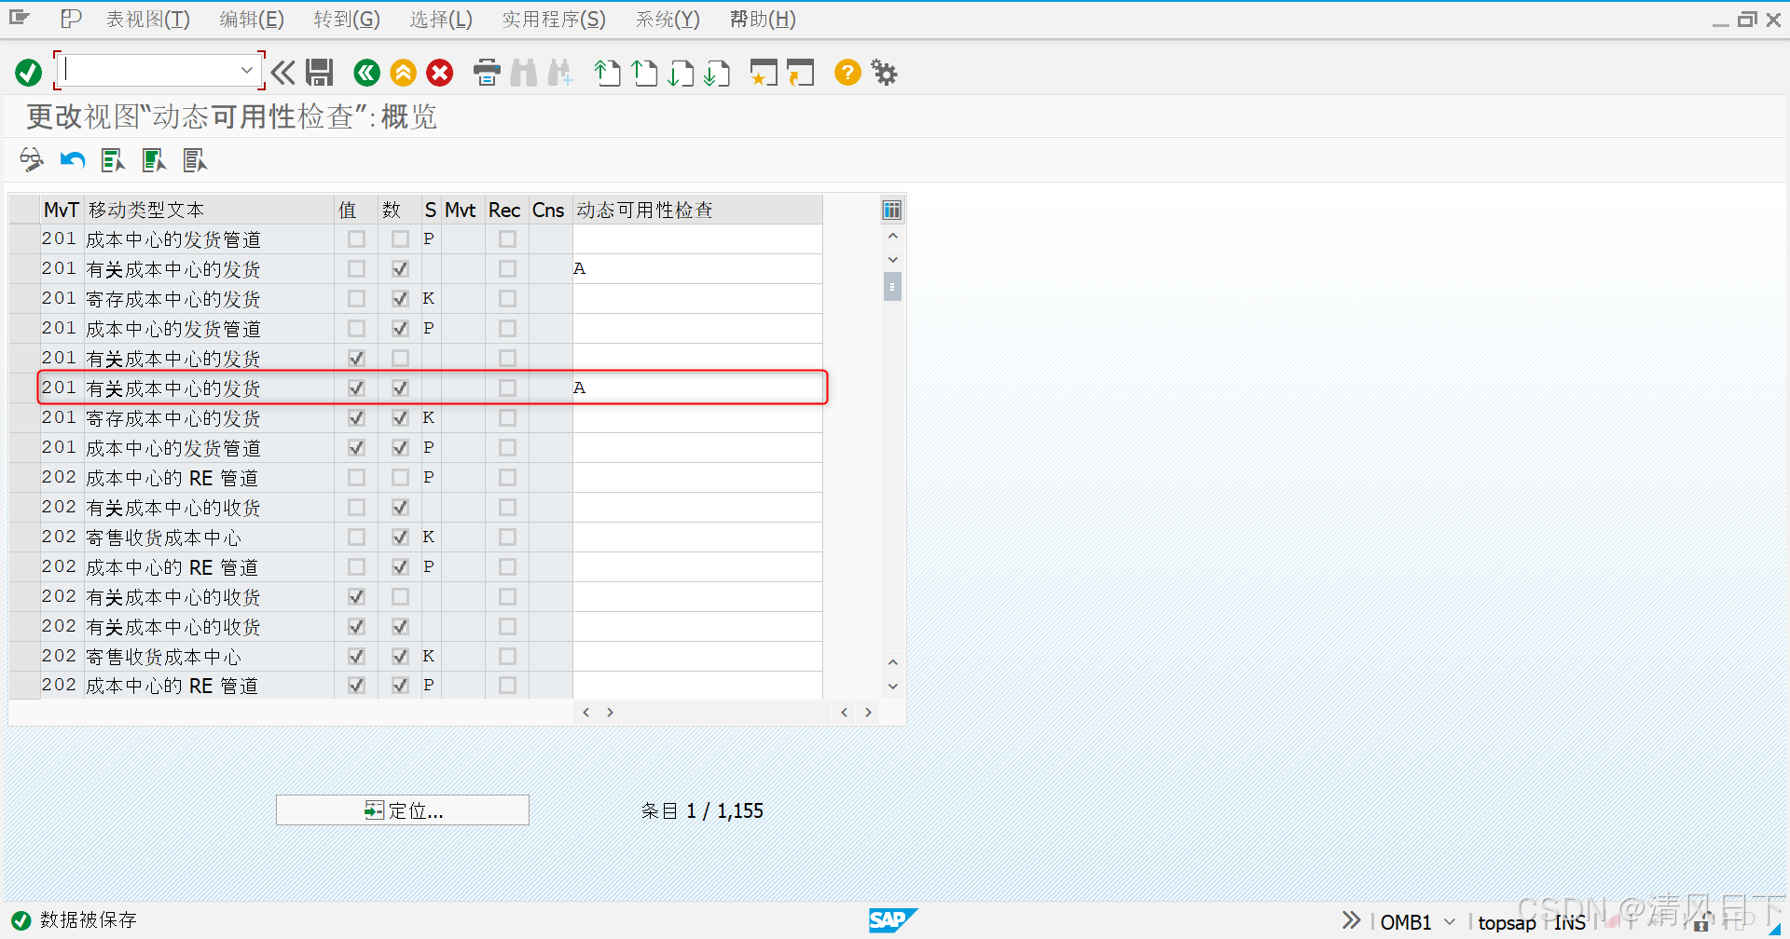
Task: Click 数据被保存 status message
Action: coord(89,920)
